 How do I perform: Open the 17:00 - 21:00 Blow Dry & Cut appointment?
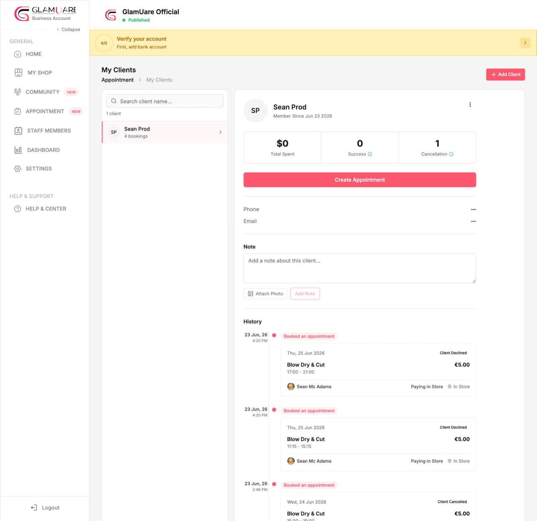click(x=378, y=370)
